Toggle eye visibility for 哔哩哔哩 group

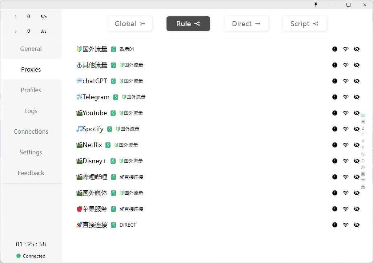pos(357,177)
